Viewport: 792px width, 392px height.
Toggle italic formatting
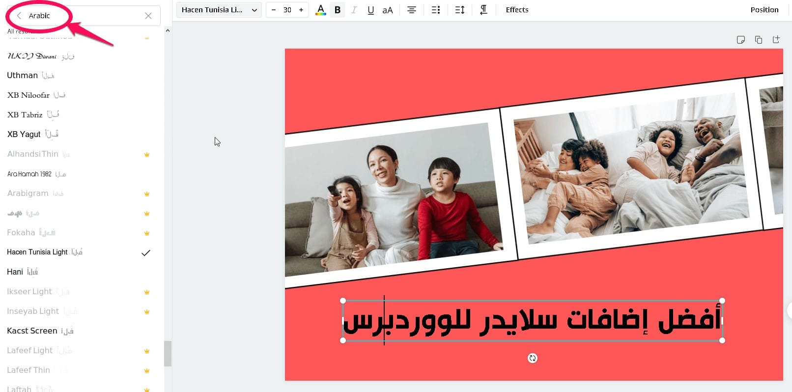click(x=354, y=10)
